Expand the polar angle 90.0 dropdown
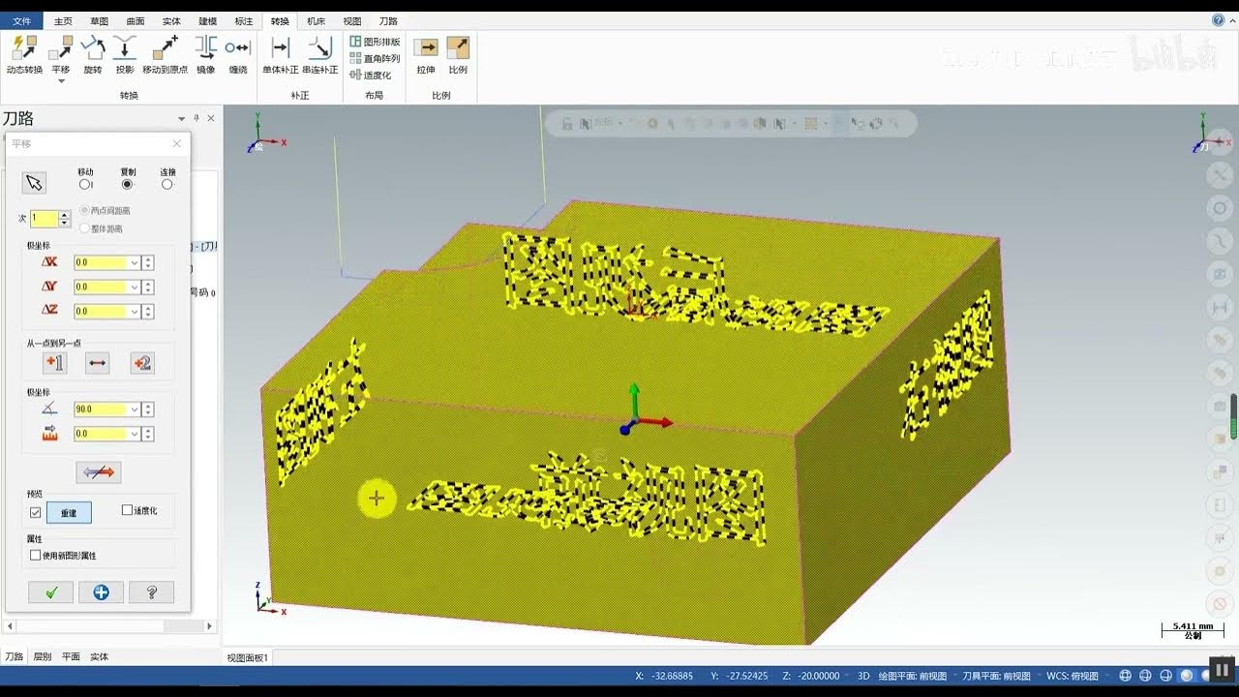Image resolution: width=1239 pixels, height=697 pixels. [135, 409]
